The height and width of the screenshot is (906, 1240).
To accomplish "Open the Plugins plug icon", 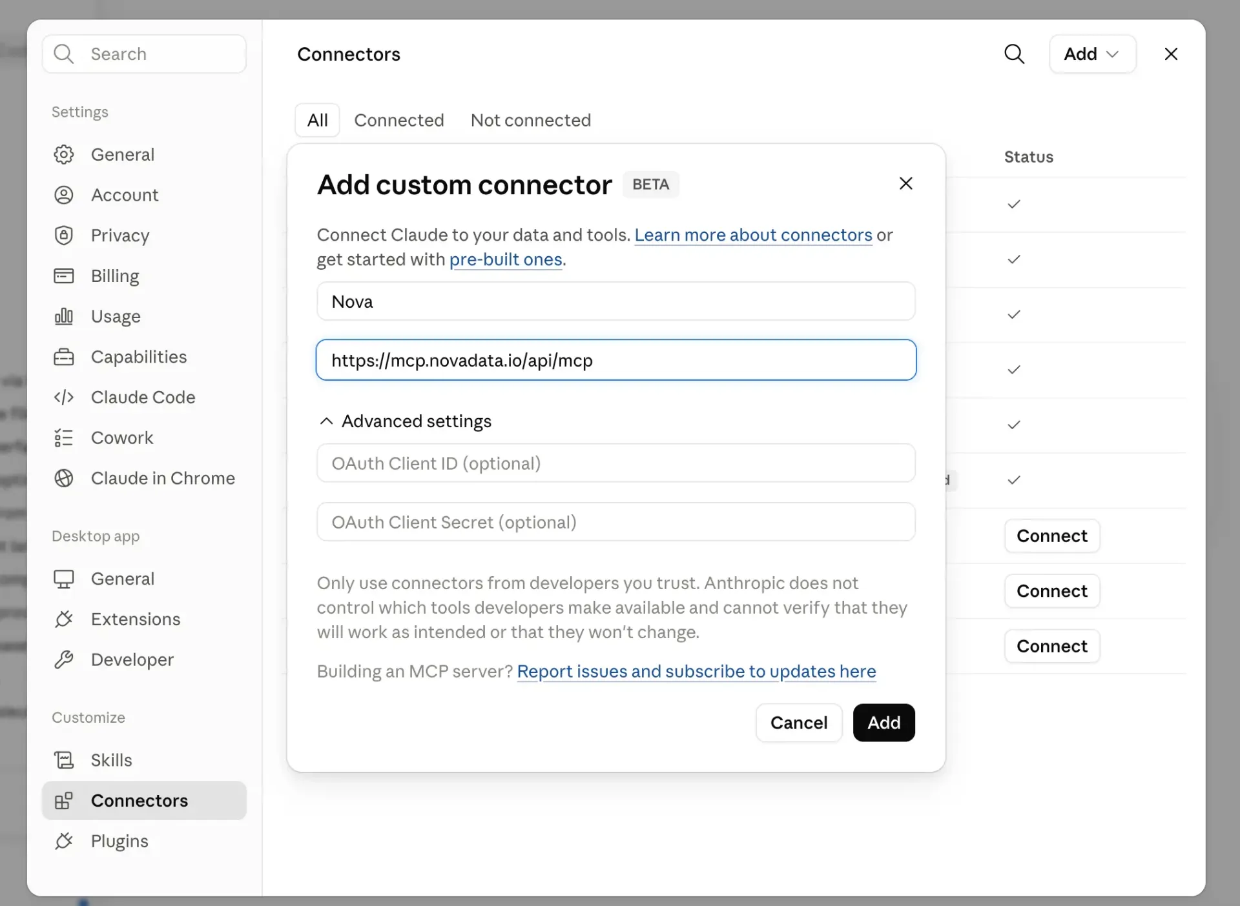I will point(63,841).
